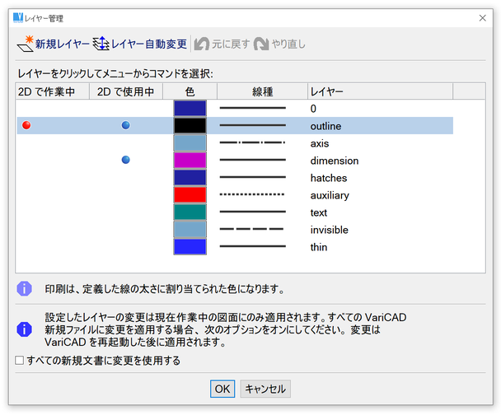Click the Undo (元に戻す) arrow icon

202,44
